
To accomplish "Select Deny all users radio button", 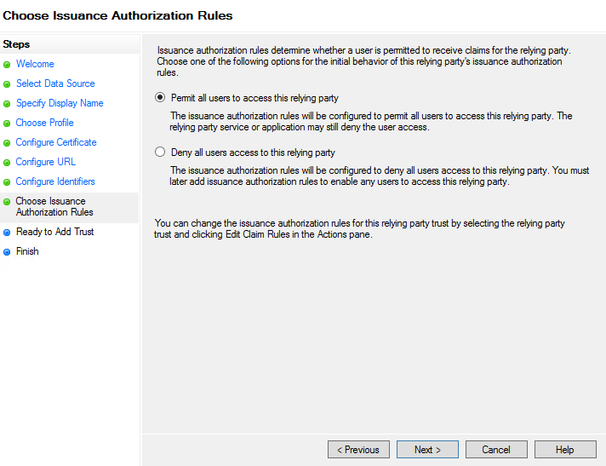I will tap(160, 152).
